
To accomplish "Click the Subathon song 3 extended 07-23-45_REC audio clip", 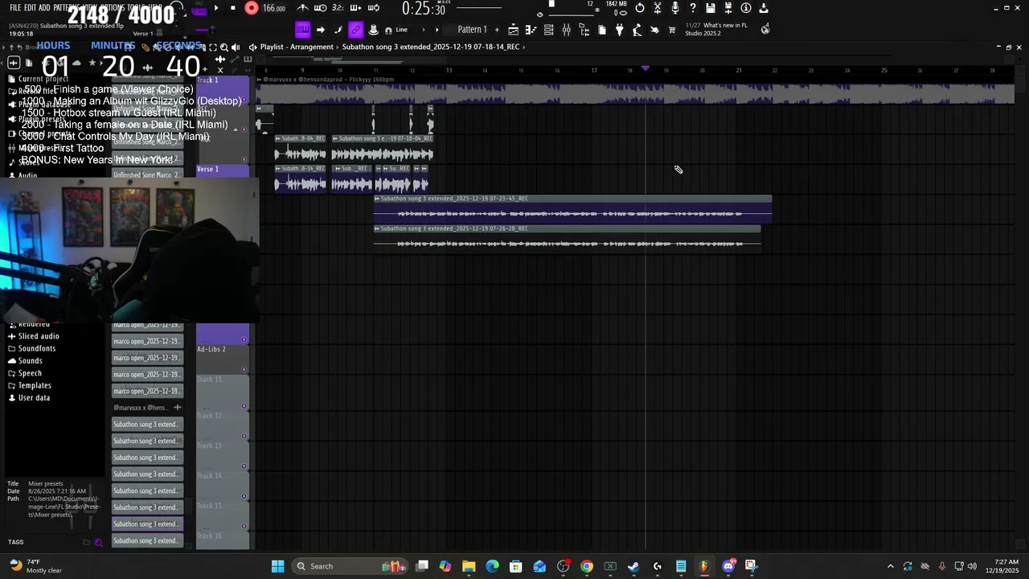I will [572, 209].
